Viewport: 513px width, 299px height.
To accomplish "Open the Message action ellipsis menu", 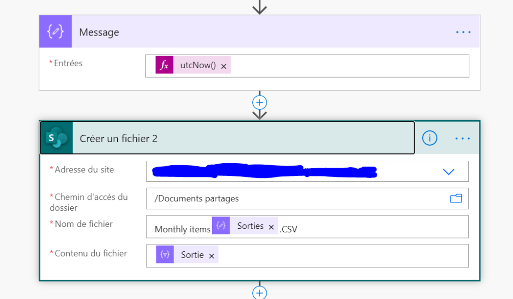I will [x=463, y=32].
